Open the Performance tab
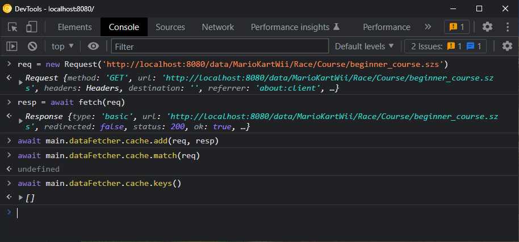The height and width of the screenshot is (242, 519). pos(387,27)
